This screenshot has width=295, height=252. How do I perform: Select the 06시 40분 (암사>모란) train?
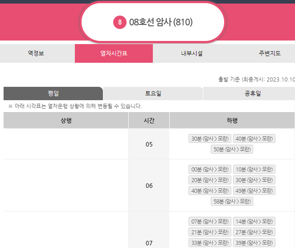[x=210, y=191]
